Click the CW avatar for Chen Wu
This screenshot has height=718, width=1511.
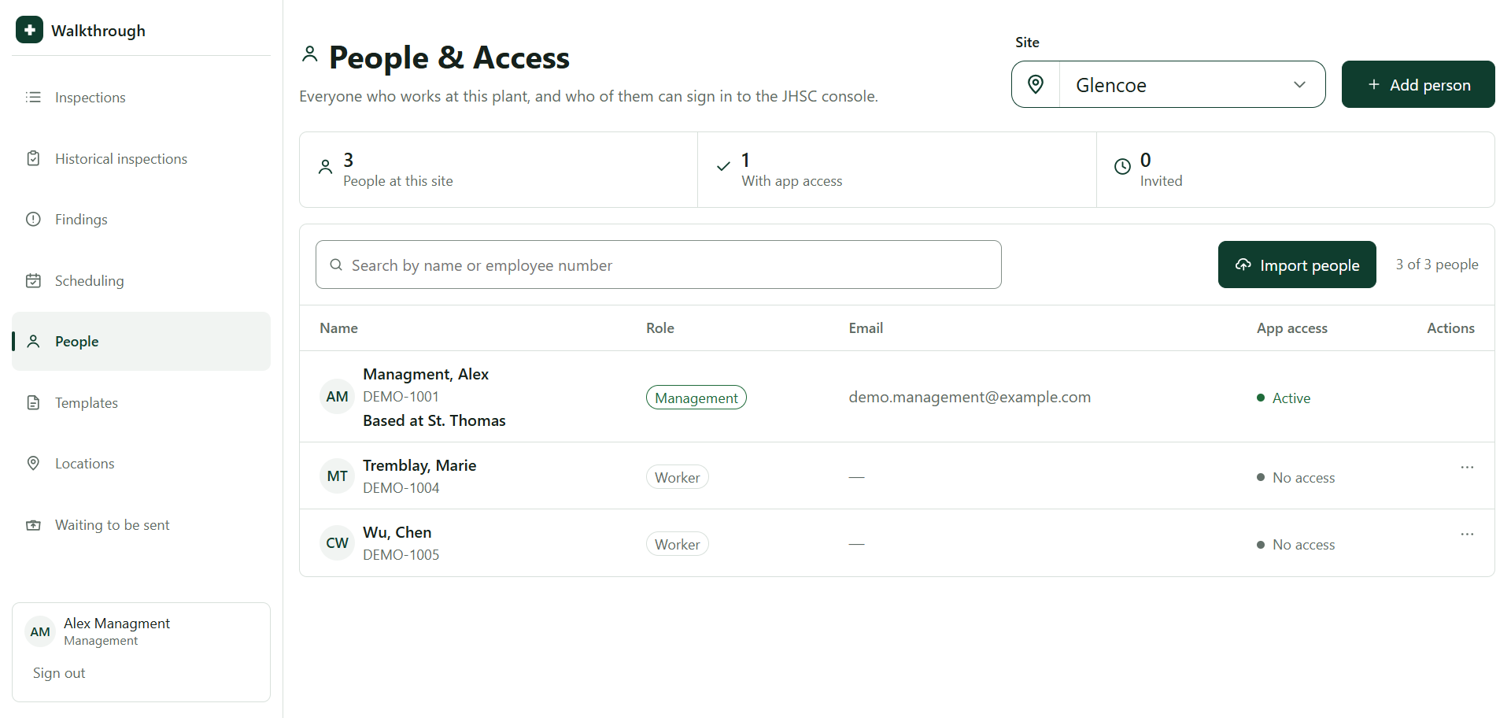tap(337, 543)
